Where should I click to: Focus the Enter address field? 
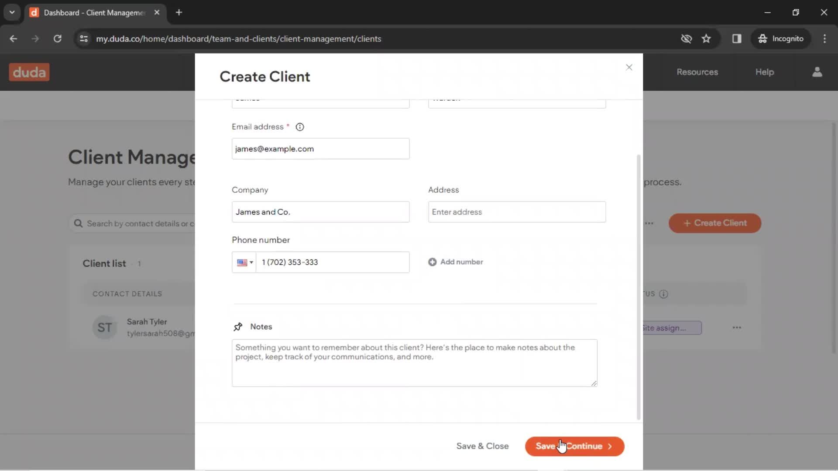click(x=517, y=212)
